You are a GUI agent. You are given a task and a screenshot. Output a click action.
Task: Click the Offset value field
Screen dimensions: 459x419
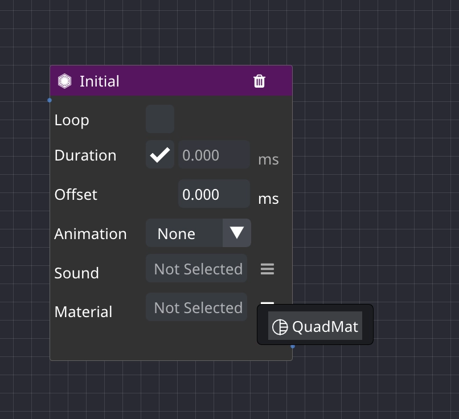(x=214, y=194)
